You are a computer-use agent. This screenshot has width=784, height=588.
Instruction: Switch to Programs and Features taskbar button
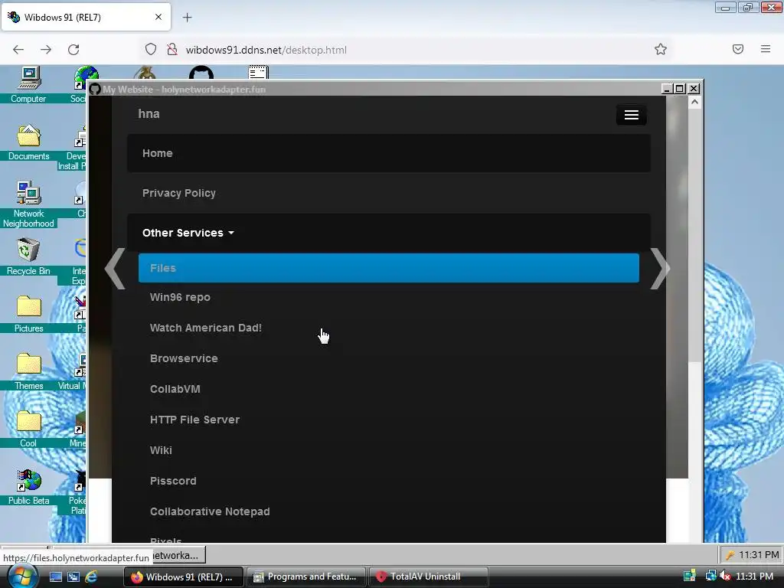(305, 577)
